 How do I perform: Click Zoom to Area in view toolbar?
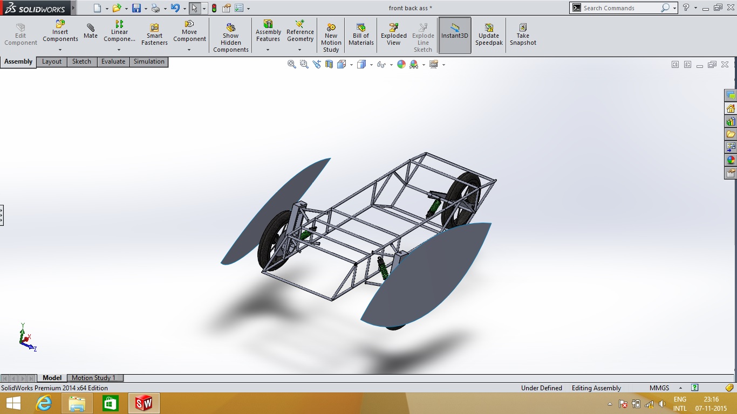tap(304, 64)
